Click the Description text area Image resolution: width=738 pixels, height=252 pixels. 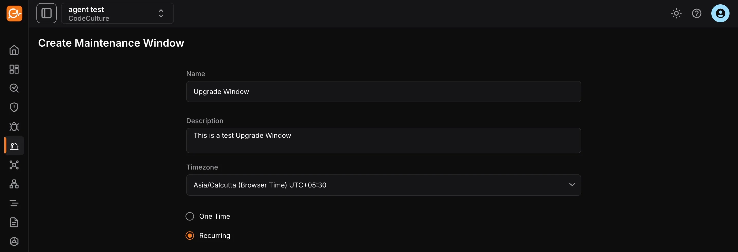383,140
